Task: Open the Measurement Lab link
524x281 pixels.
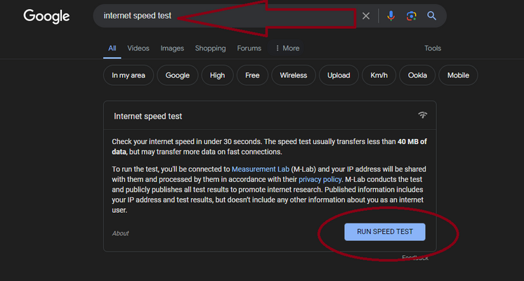Action: (261, 169)
